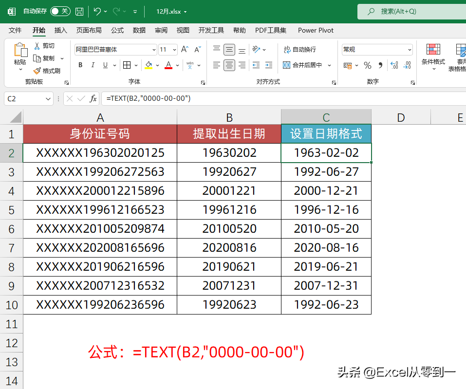Open the File (文件) tab

click(15, 30)
